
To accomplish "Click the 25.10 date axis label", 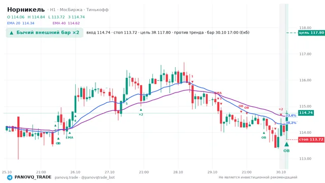I will point(7,172).
